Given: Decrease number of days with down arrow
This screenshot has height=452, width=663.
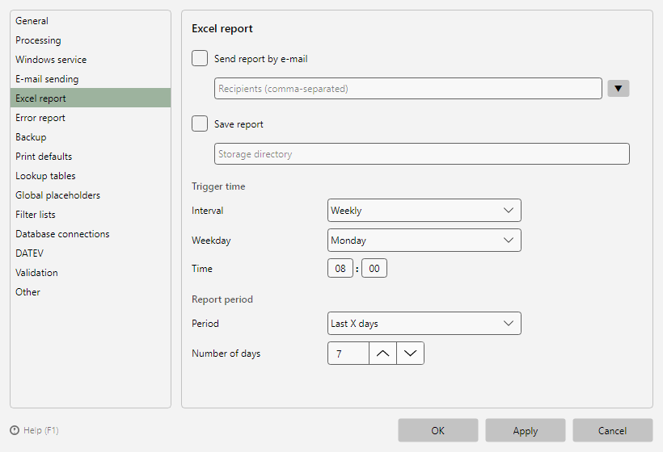Looking at the screenshot, I should pos(410,354).
